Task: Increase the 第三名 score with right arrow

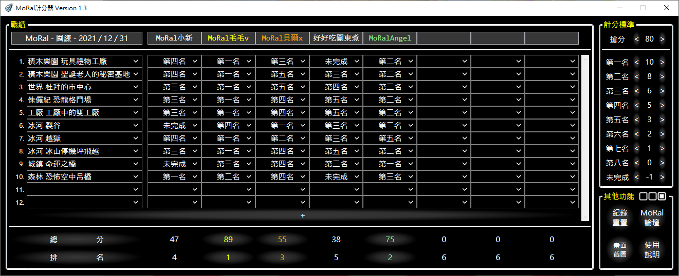Action: (662, 91)
